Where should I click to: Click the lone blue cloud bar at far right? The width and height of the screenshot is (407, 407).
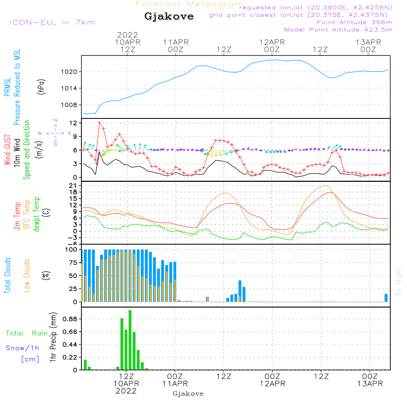coord(386,298)
